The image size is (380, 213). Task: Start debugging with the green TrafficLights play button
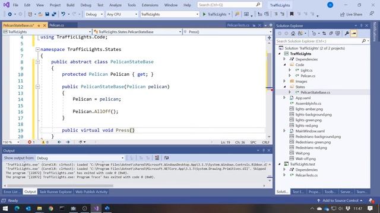215,14
